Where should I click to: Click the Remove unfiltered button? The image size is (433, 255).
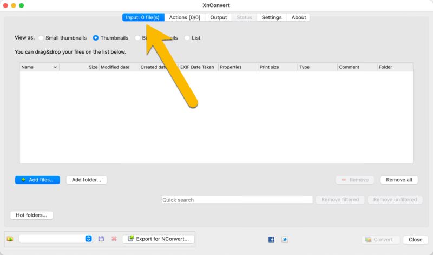click(395, 200)
